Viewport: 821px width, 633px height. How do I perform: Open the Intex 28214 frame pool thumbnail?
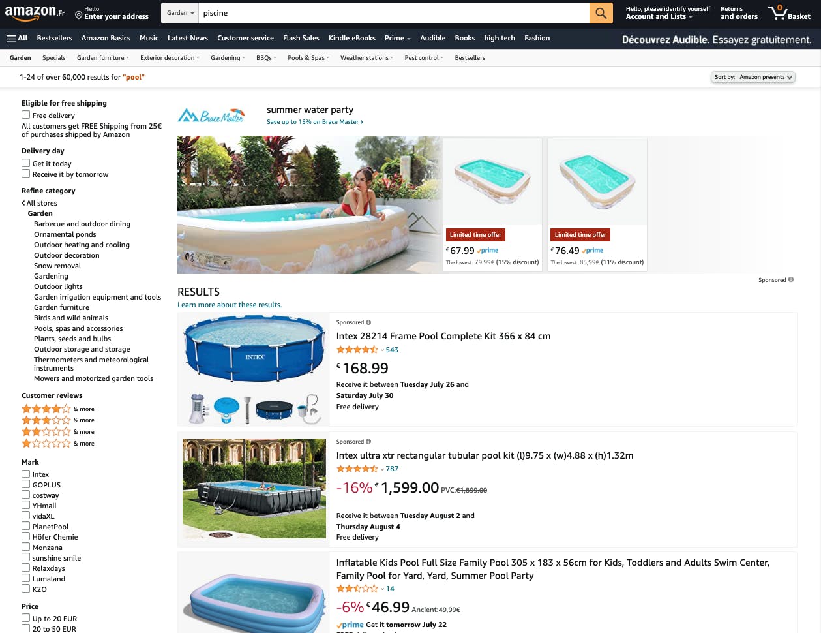(x=255, y=369)
